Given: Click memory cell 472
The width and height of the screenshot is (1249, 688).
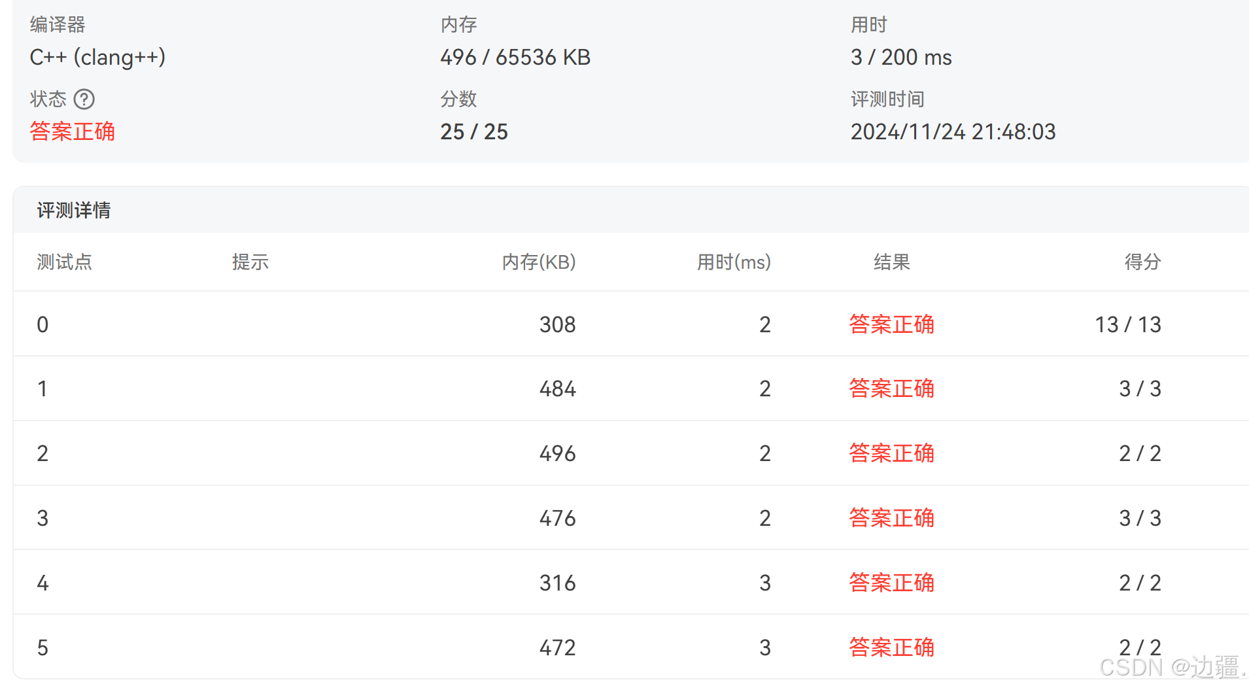Looking at the screenshot, I should (557, 647).
